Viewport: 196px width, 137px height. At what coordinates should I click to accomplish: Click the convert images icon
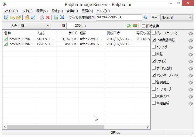(x=56, y=17)
